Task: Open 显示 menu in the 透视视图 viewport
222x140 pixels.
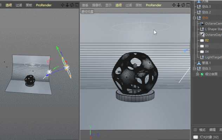Action: [109, 5]
